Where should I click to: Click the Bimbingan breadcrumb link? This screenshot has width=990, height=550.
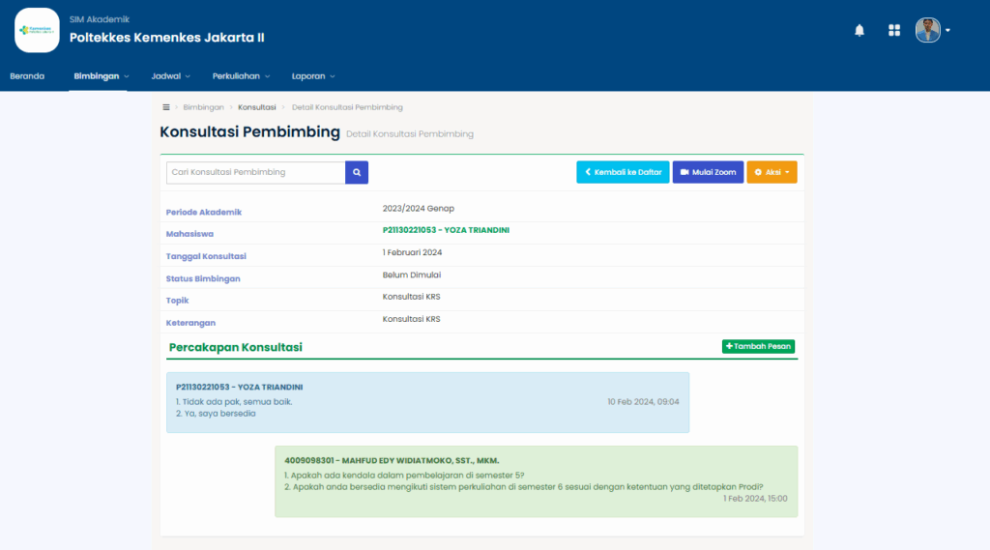tap(203, 107)
